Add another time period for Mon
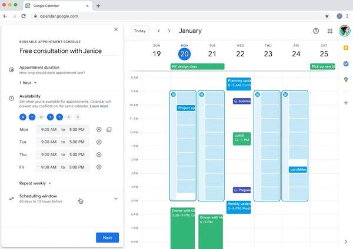Viewport: 353px width, 249px height. coord(99,129)
